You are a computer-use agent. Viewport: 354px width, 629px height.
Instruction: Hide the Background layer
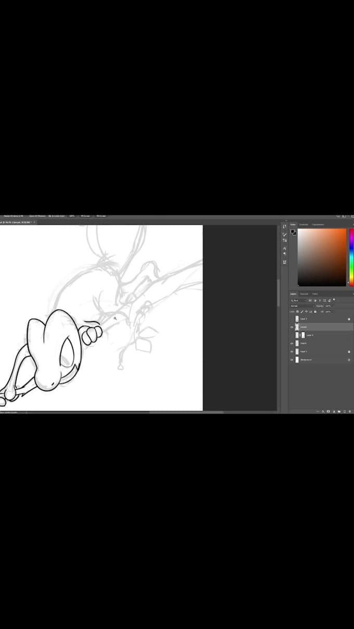292,360
